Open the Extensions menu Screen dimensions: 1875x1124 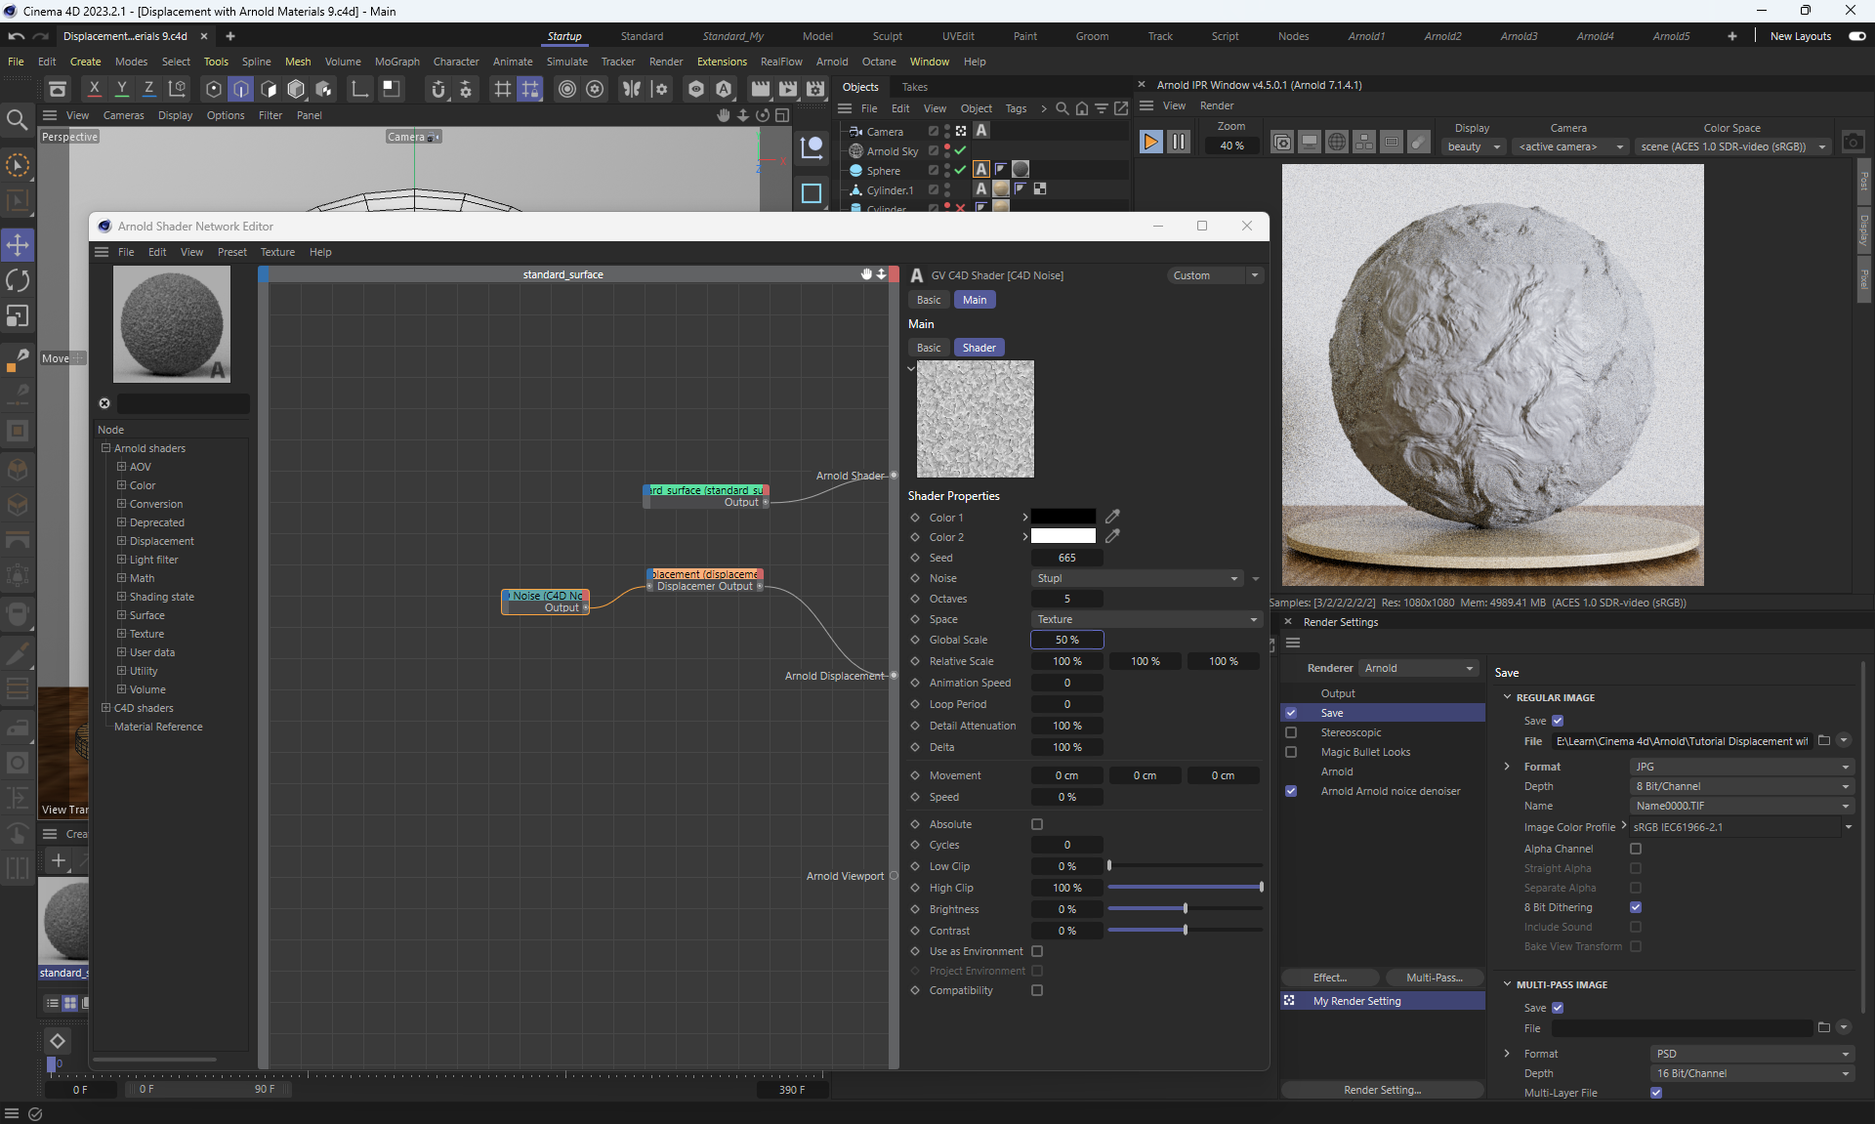coord(721,62)
